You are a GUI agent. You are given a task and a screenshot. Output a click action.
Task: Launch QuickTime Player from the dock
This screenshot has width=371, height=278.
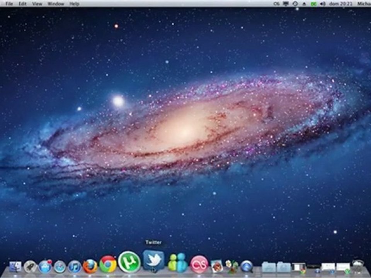[247, 266]
